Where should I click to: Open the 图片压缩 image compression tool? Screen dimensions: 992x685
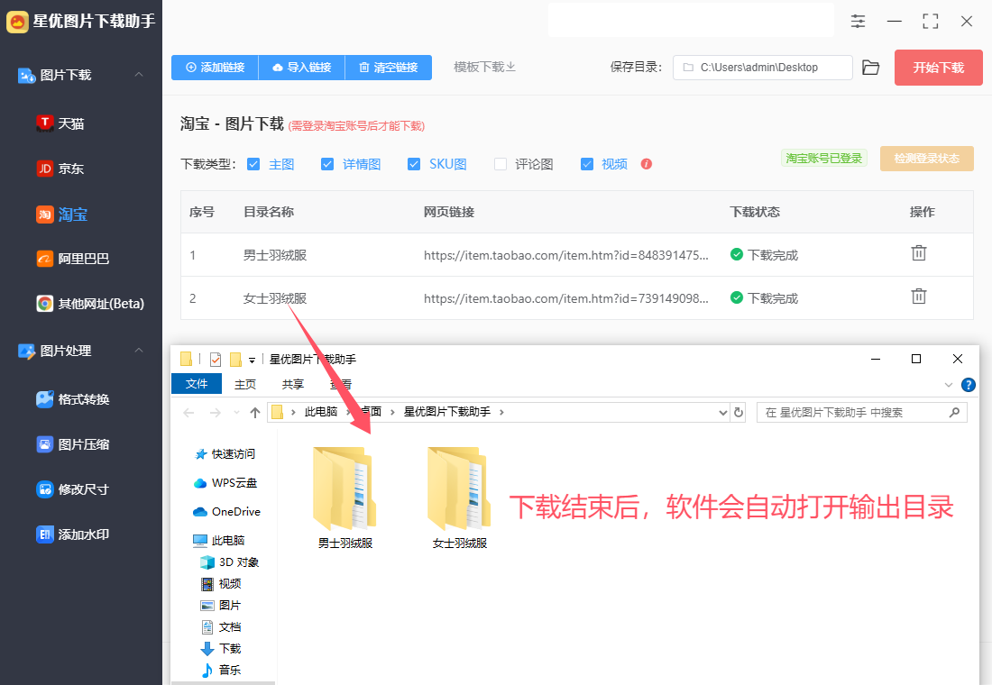[x=73, y=444]
